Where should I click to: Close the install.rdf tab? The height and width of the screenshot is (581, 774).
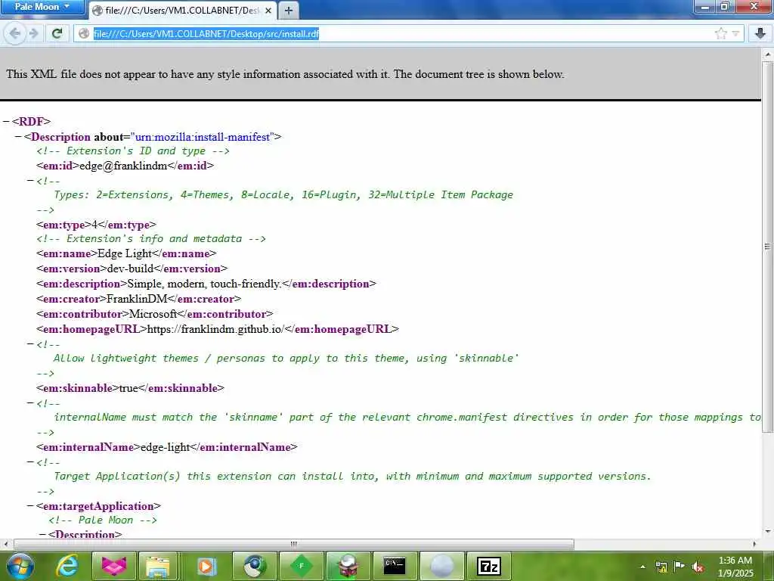pos(268,11)
